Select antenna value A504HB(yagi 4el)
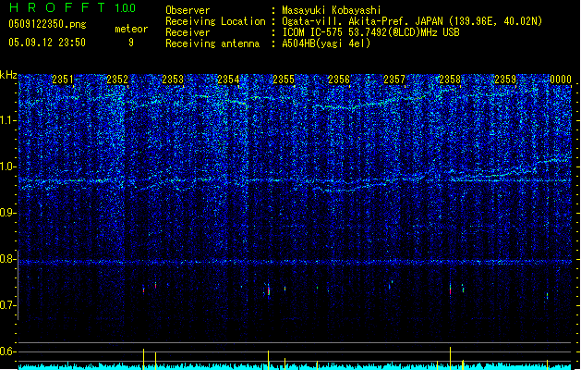581x370 pixels. click(x=326, y=43)
